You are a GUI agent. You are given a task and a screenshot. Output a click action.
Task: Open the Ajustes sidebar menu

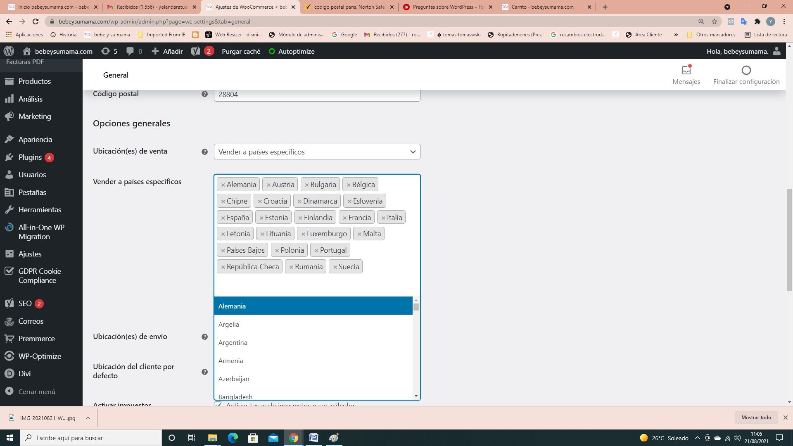[30, 254]
